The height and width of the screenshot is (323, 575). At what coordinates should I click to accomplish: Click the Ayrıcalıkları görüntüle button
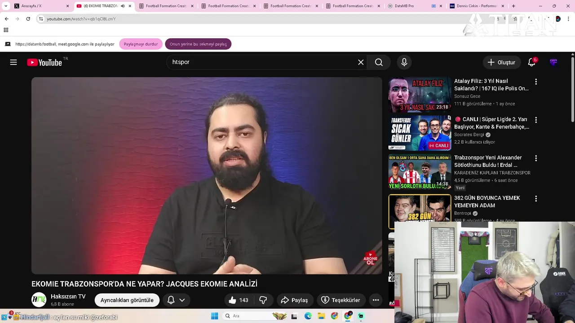pos(127,300)
